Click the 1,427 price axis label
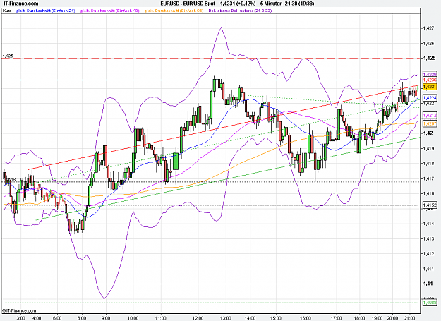This screenshot has width=441, height=321. (428, 28)
